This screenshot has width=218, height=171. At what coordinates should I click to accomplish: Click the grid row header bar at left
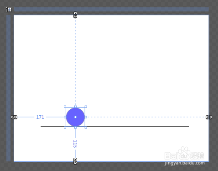coord(9,88)
